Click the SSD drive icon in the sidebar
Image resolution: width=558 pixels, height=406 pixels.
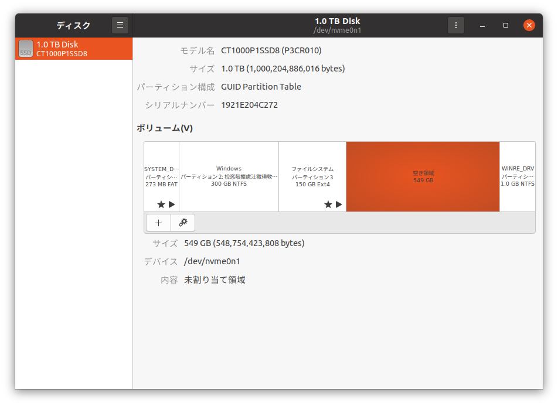[25, 48]
